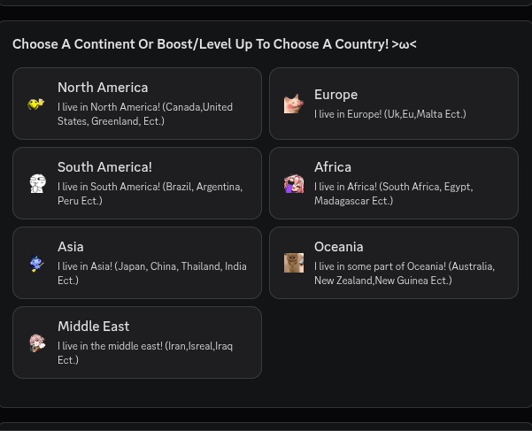
Task: Choose the Europe title
Action: coord(335,95)
